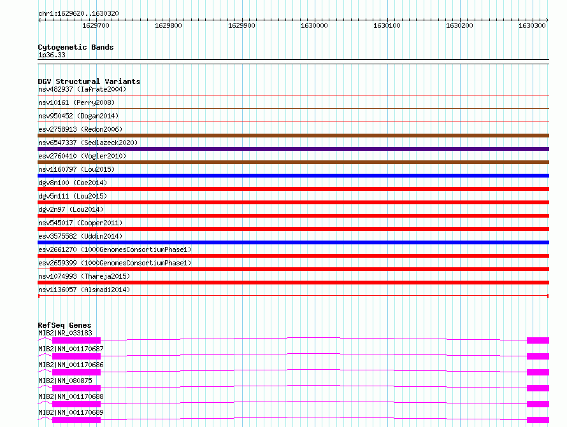Open transcript MIB2|NM_080875 label

pos(65,381)
